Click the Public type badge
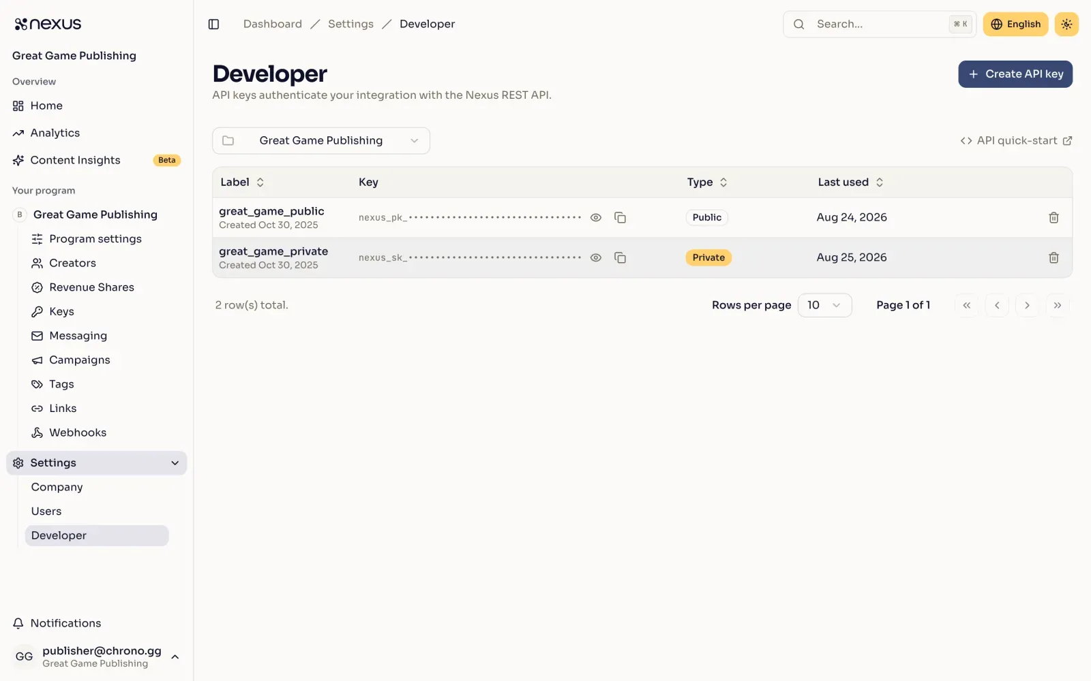 (707, 217)
